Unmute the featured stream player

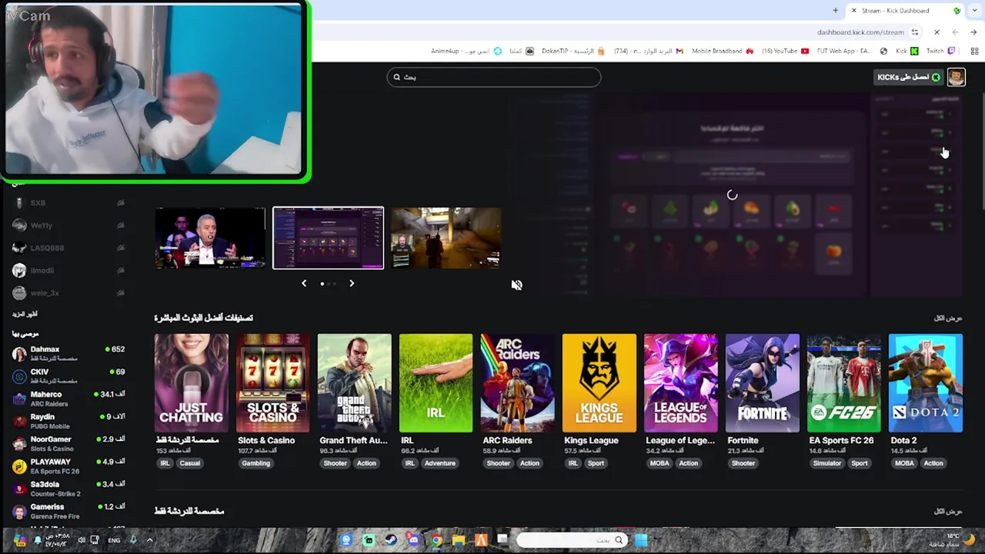[x=516, y=285]
